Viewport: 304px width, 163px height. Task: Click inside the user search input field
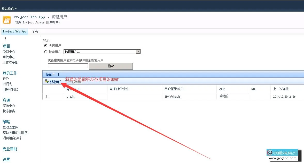[x=68, y=66]
